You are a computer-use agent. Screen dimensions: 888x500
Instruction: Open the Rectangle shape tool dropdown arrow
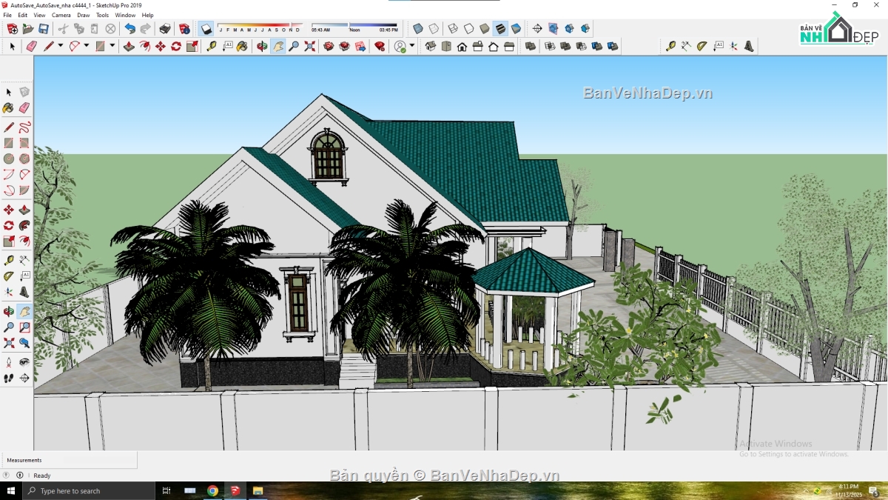112,46
